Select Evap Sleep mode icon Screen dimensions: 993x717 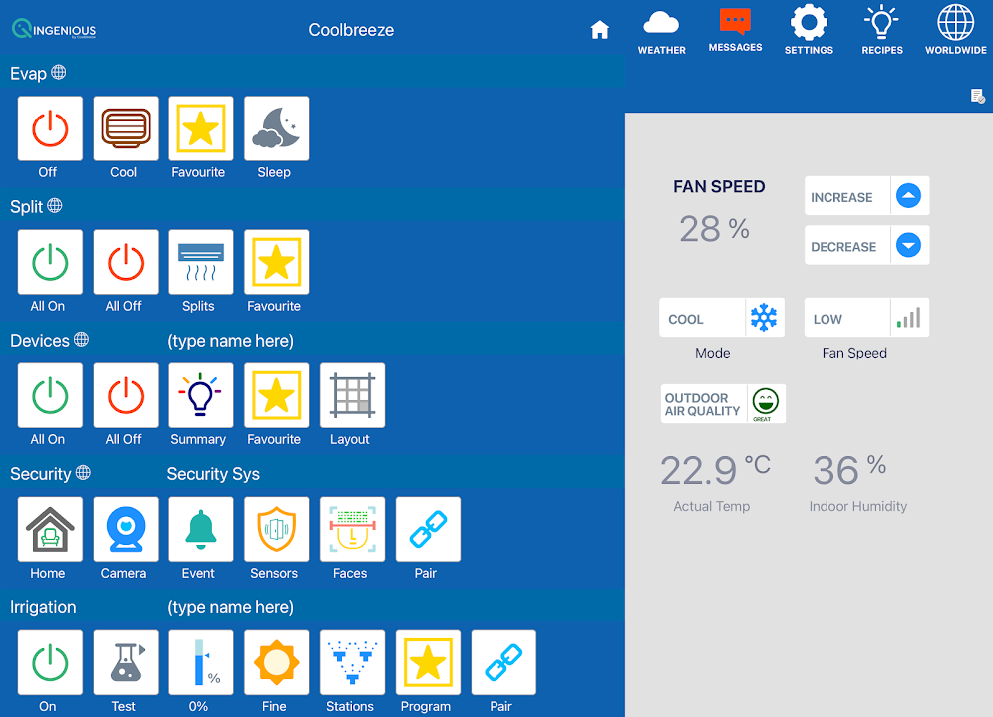coord(276,128)
